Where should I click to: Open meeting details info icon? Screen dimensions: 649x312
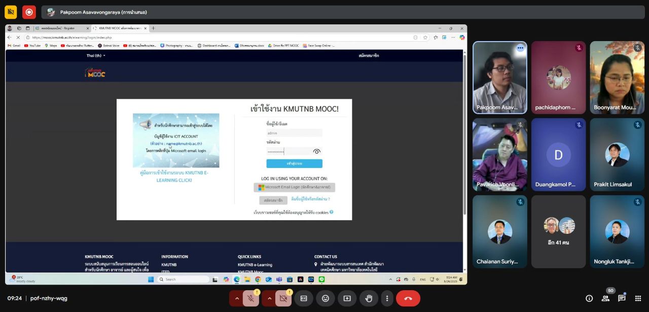point(589,298)
